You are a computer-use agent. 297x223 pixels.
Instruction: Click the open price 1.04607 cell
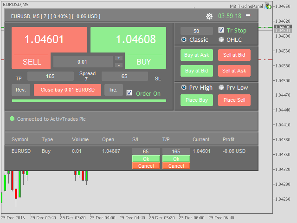point(111,151)
